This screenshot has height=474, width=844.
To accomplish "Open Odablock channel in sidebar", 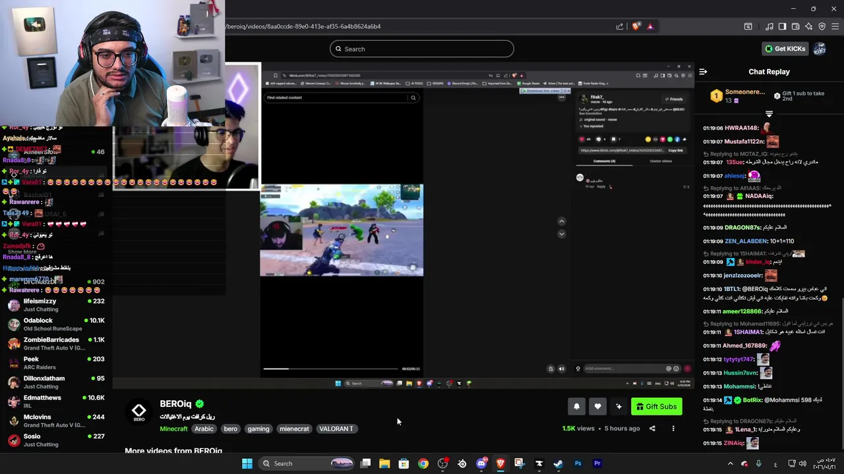I will coord(56,324).
